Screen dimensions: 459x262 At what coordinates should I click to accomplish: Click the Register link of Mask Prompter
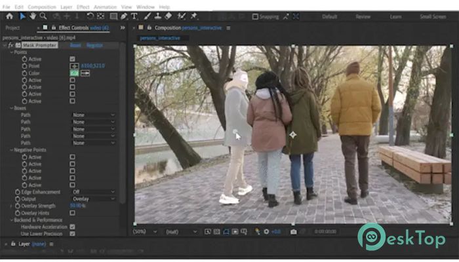(x=94, y=45)
